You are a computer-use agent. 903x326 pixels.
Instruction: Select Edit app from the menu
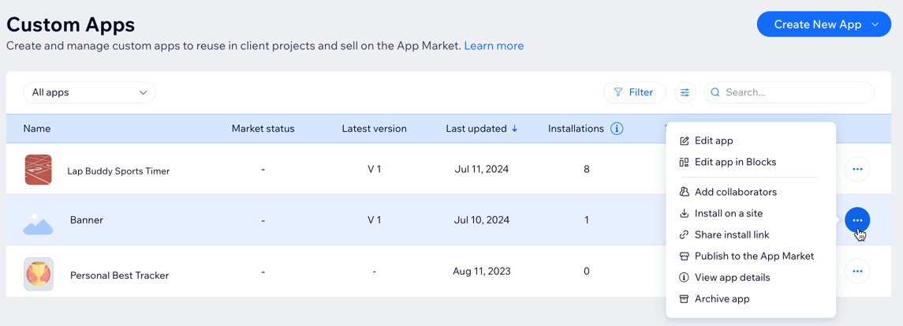tap(713, 141)
